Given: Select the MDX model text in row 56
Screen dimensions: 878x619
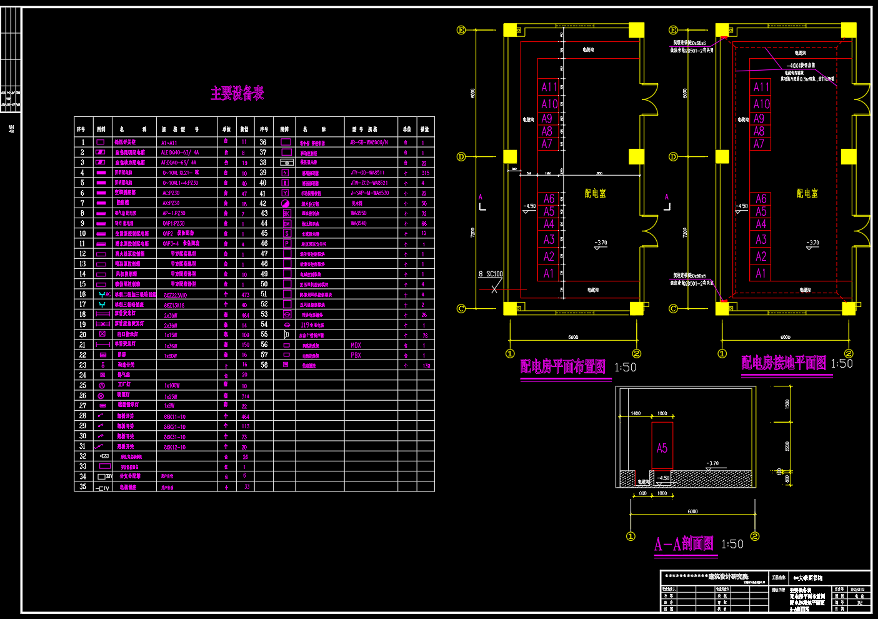Looking at the screenshot, I should pyautogui.click(x=356, y=345).
